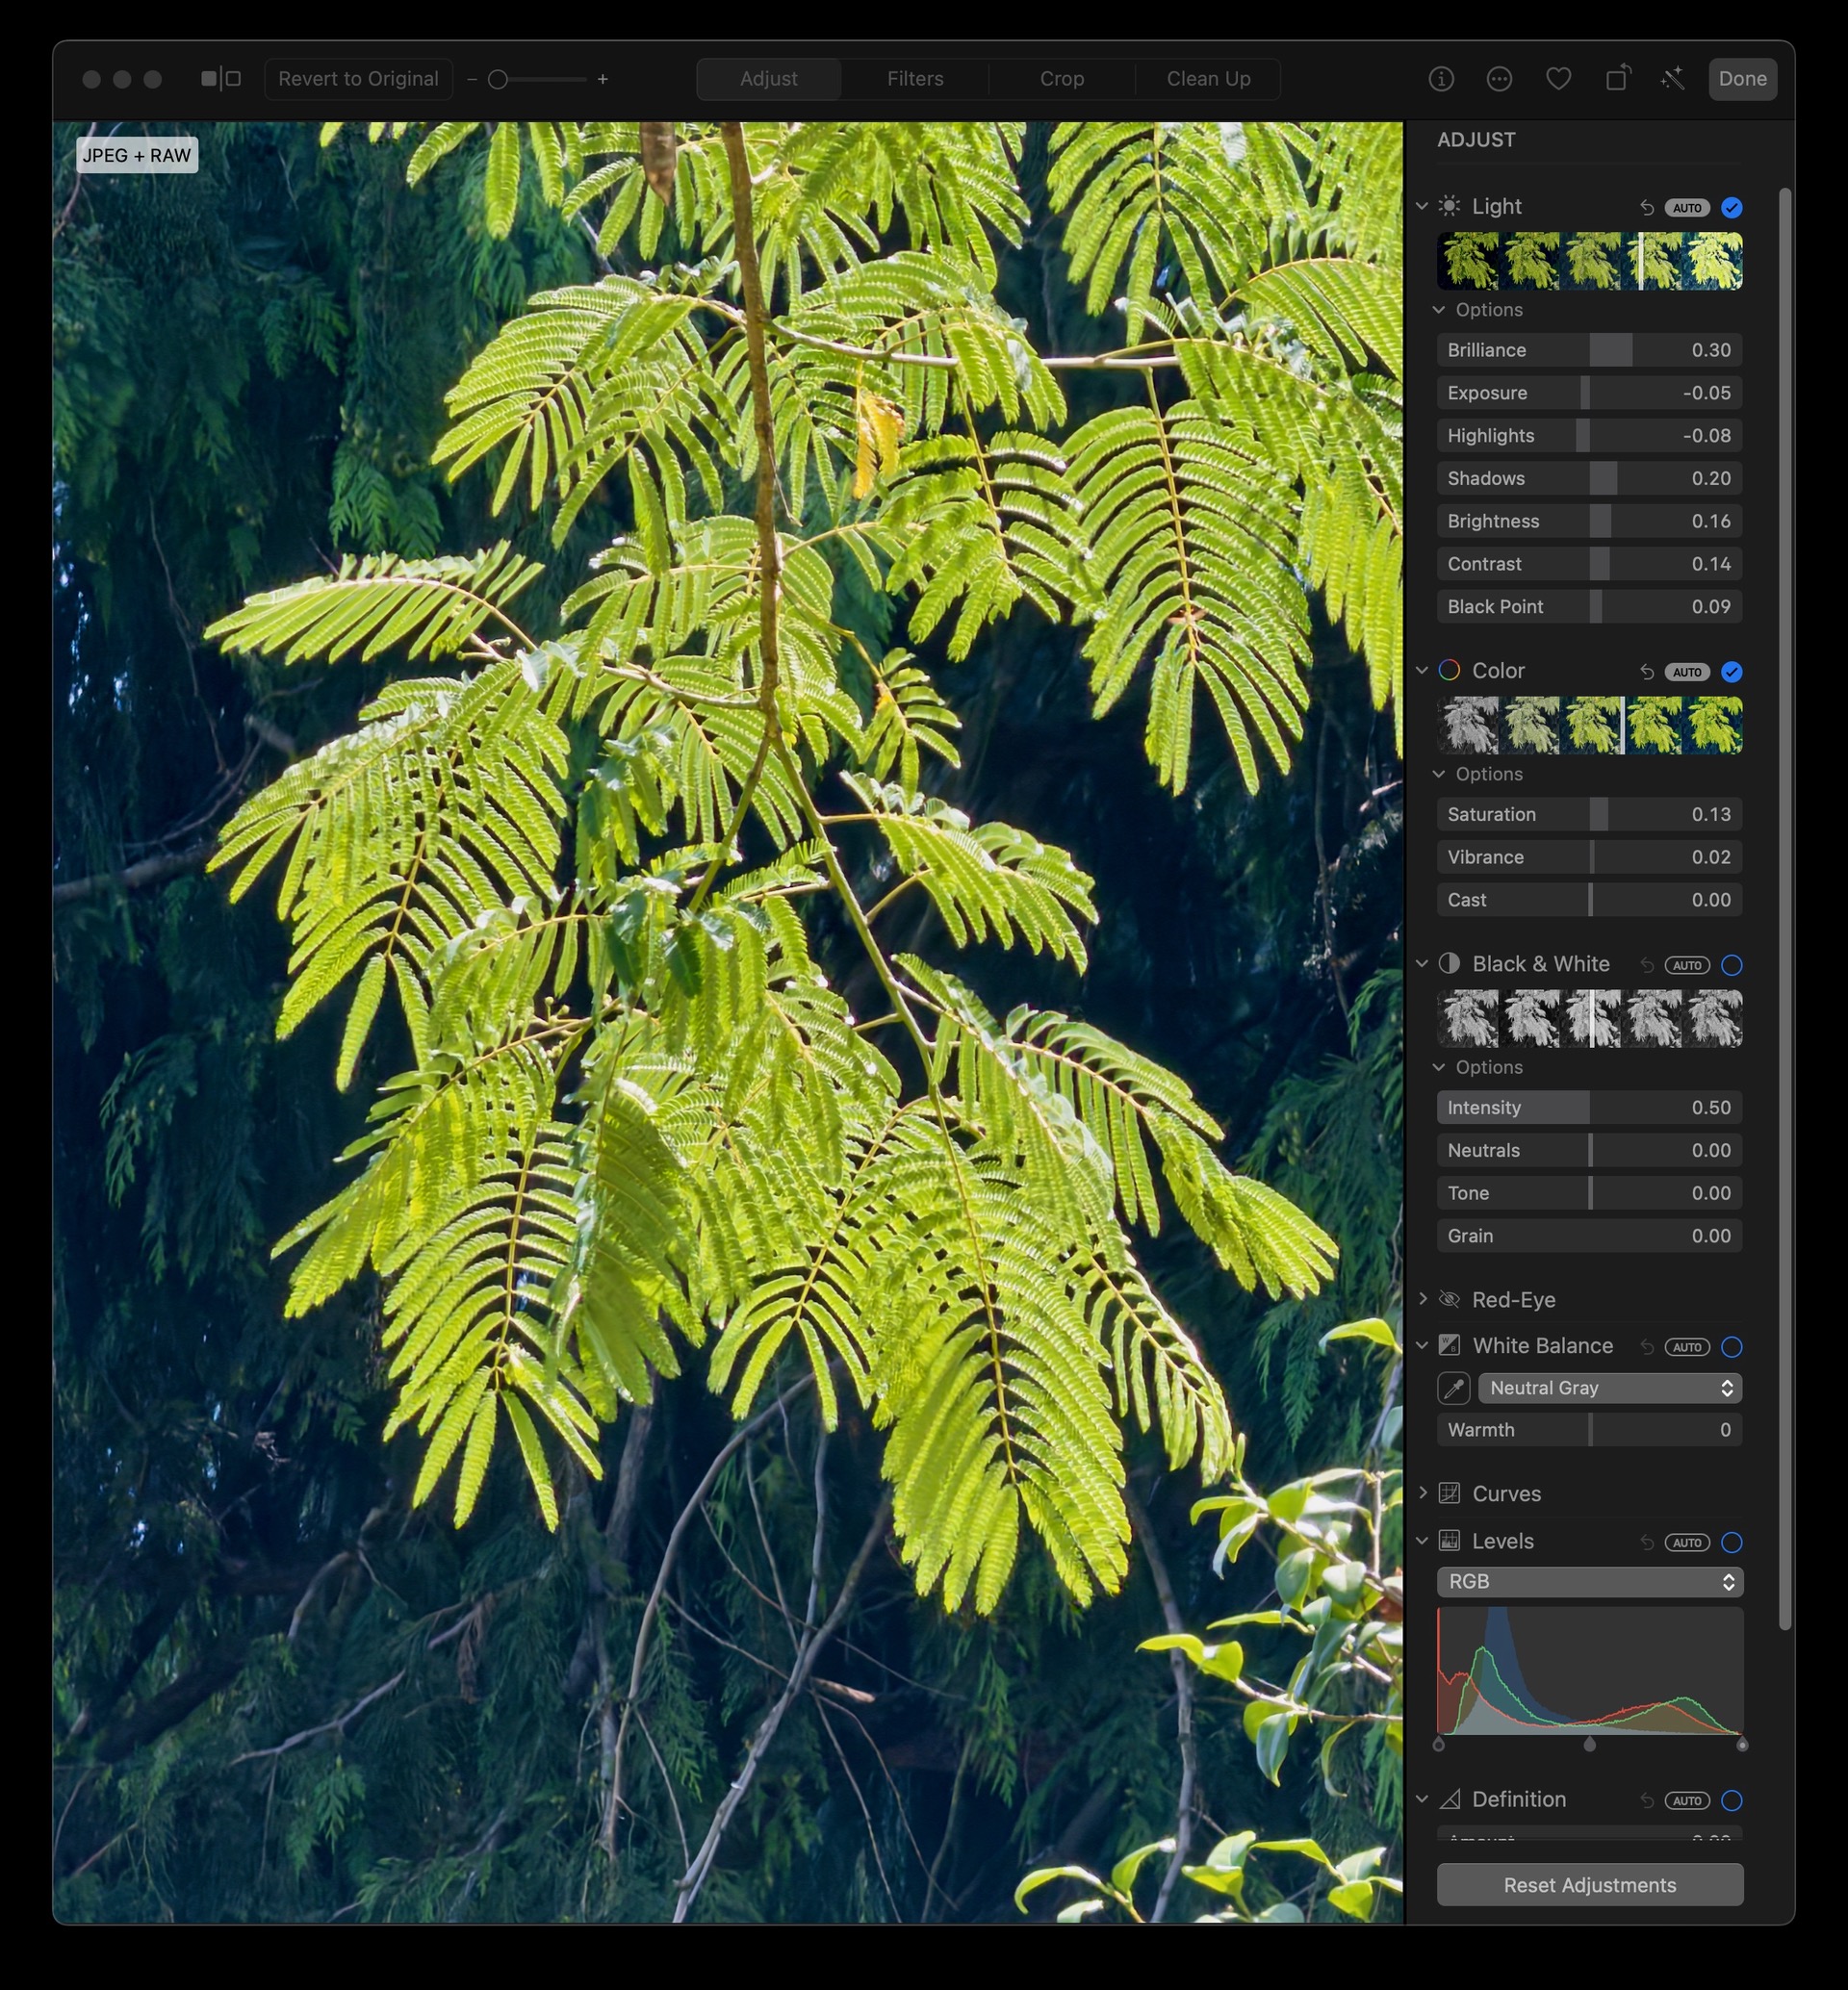This screenshot has width=1848, height=1990.
Task: Expand the Curves section
Action: (x=1422, y=1493)
